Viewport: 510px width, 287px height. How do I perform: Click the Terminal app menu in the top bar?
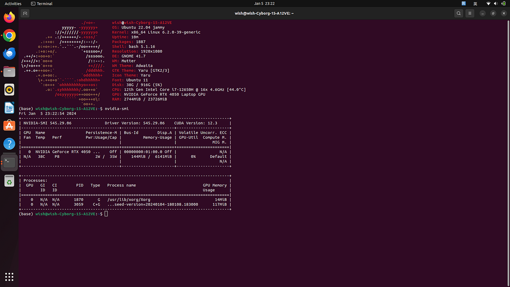tap(41, 3)
